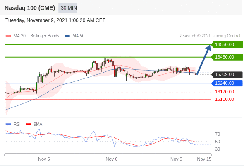This screenshot has width=244, height=166.
Task: Toggle the MA 20 + Bollinger Bands legend label
Action: click(36, 36)
